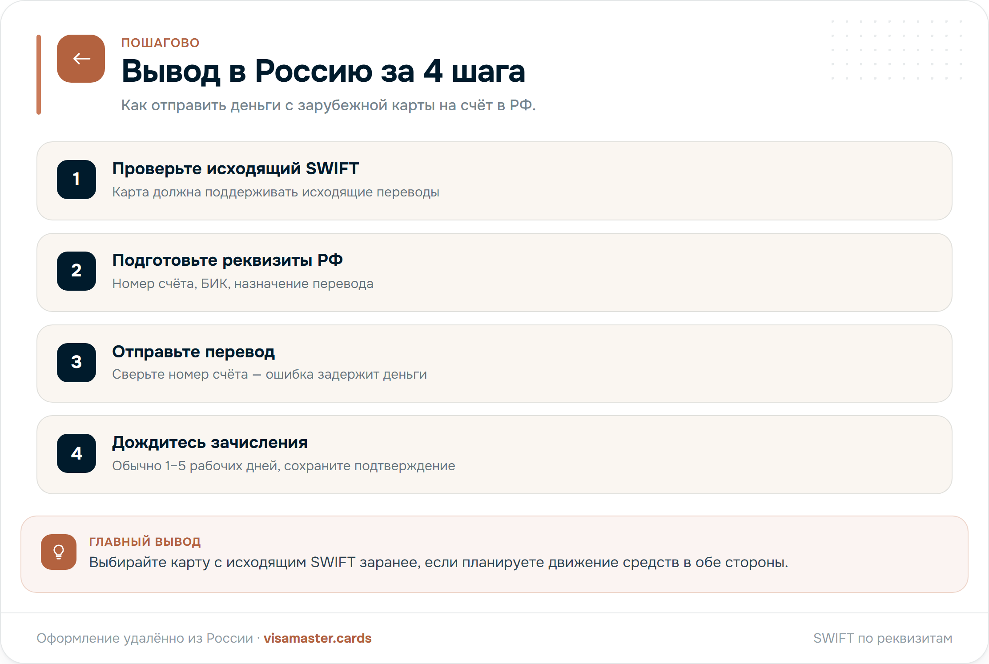Image resolution: width=989 pixels, height=664 pixels.
Task: Click the step 2 number badge
Action: tap(76, 271)
